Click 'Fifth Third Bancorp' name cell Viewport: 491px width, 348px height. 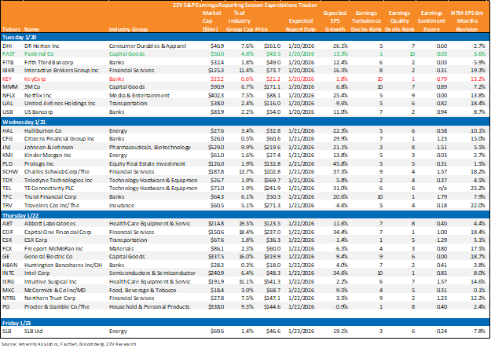point(49,62)
